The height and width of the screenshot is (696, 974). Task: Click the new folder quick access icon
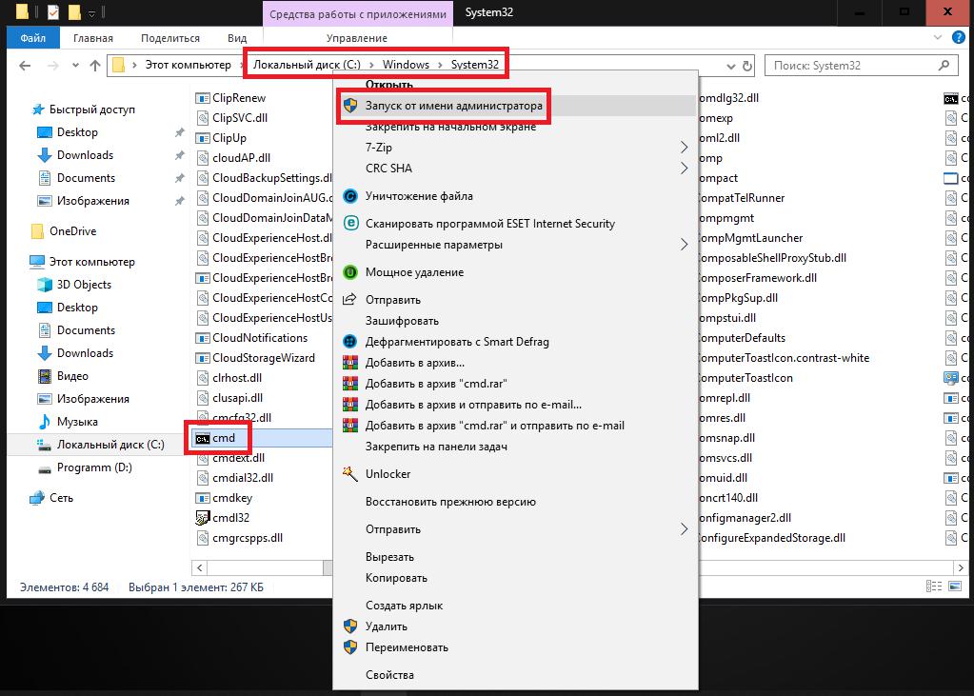click(74, 11)
